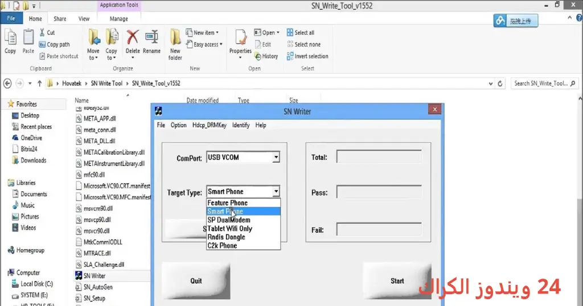This screenshot has width=583, height=306.
Task: Open Downloads in Favorites pane
Action: [x=34, y=160]
